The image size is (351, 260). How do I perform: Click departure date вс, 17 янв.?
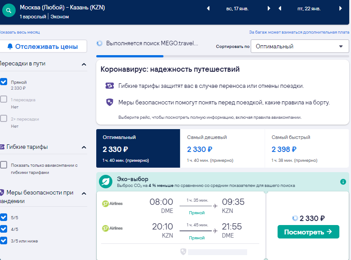[237, 9]
